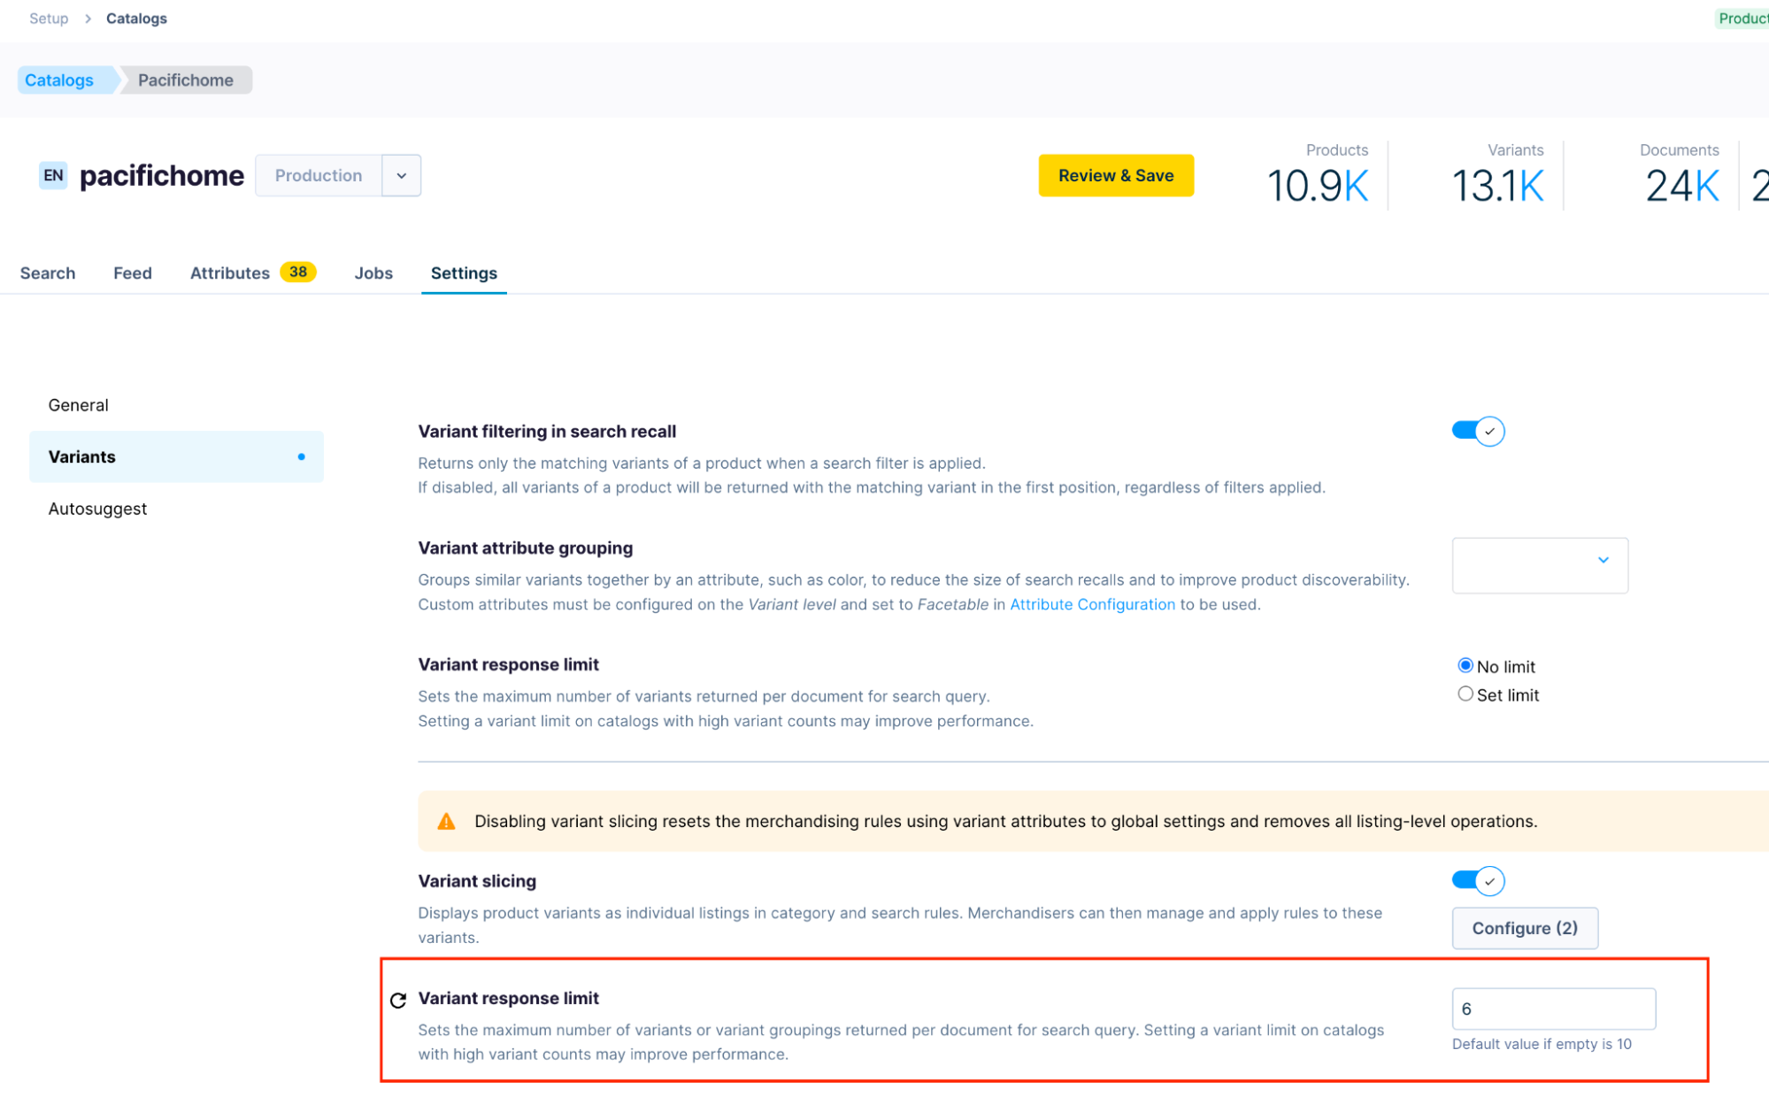This screenshot has height=1096, width=1769.
Task: Click the breadcrumb arrow after Setup
Action: [88, 19]
